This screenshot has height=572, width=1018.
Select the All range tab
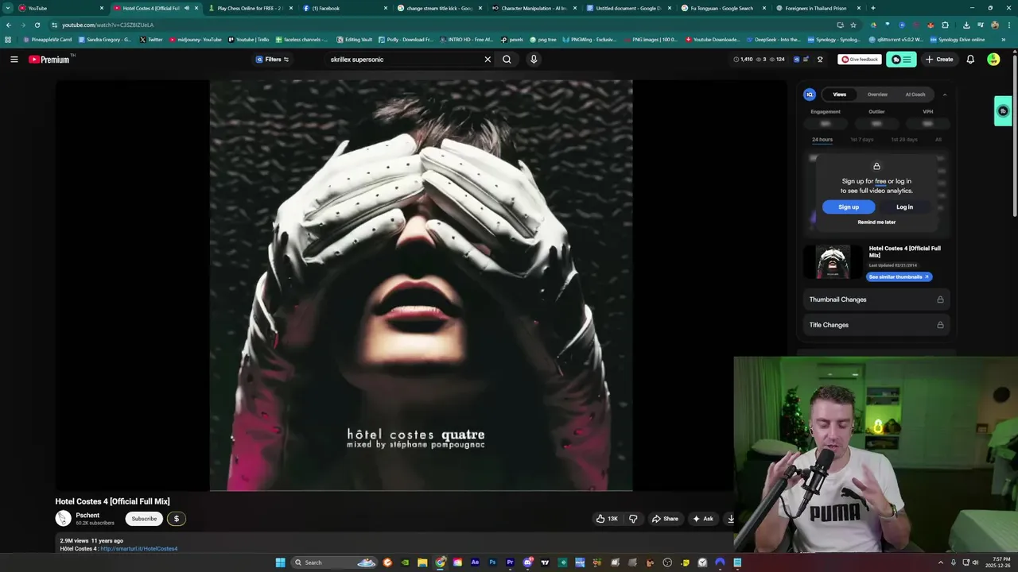tap(938, 140)
